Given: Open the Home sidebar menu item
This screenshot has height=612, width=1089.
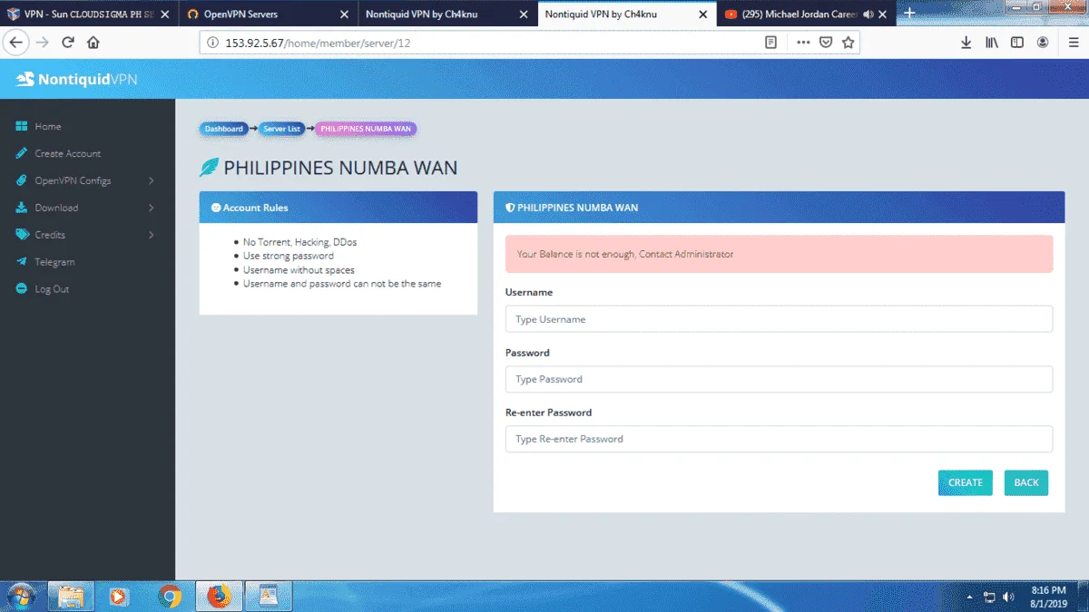Looking at the screenshot, I should [48, 127].
